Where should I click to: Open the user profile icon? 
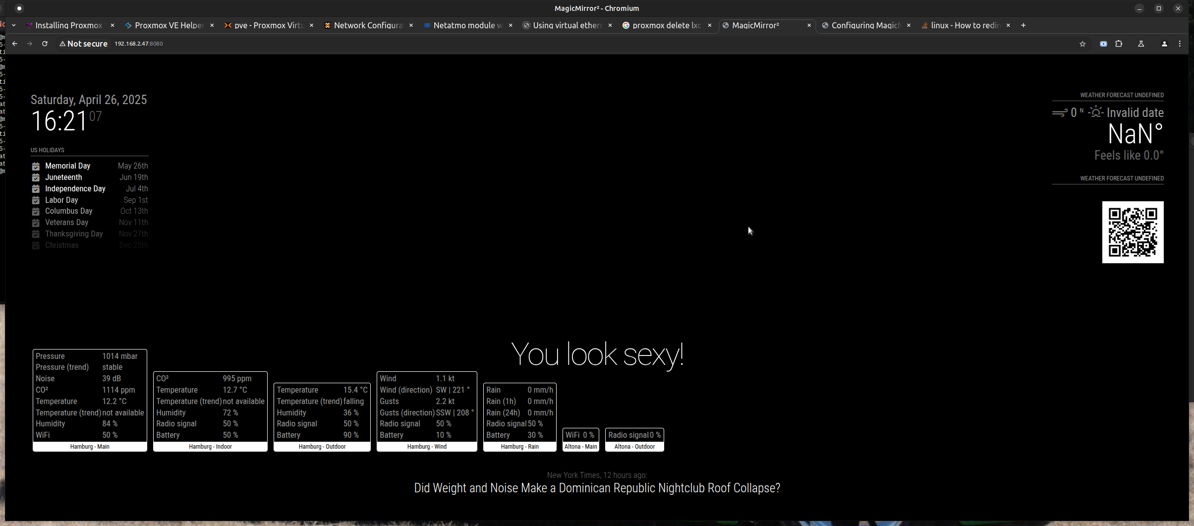[1164, 44]
